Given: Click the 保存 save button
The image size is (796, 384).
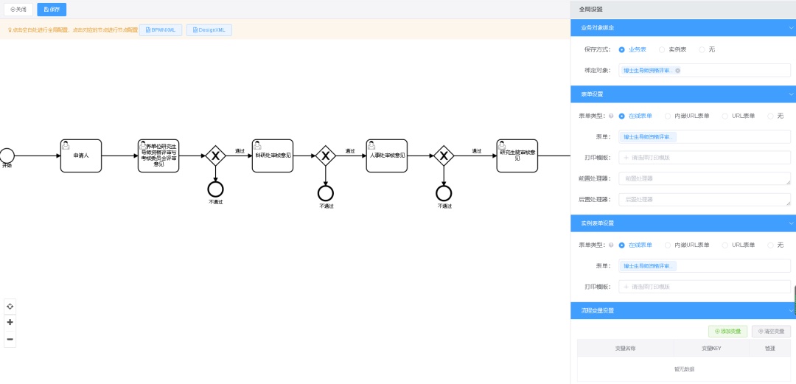Looking at the screenshot, I should pos(52,10).
